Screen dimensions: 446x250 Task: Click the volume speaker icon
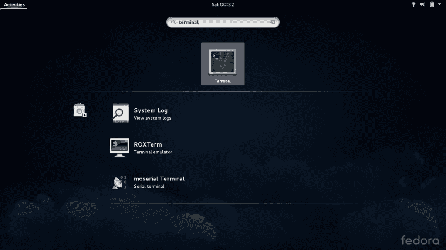point(422,4)
